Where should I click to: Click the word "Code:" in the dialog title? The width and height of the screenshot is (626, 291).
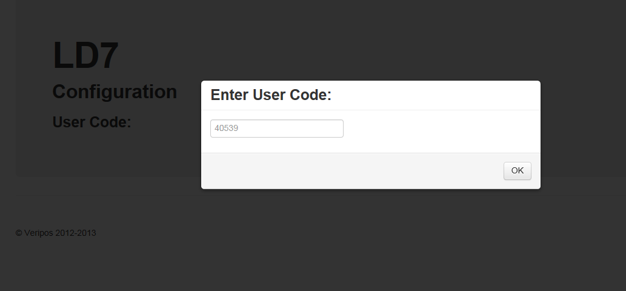(313, 95)
